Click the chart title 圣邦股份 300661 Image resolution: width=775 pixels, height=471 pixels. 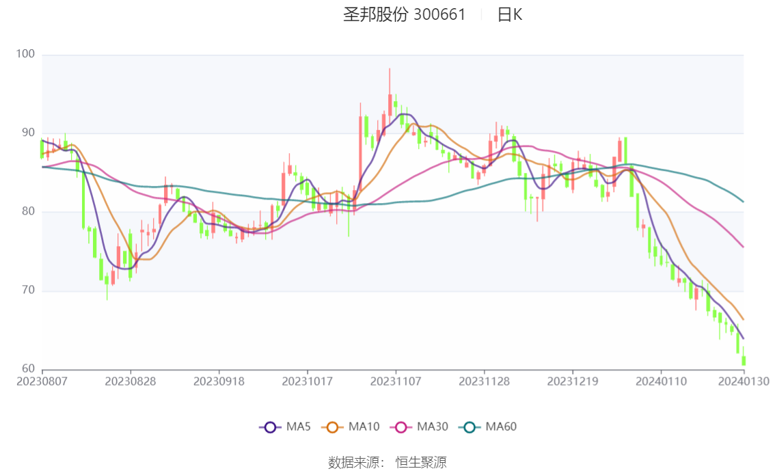(x=405, y=14)
